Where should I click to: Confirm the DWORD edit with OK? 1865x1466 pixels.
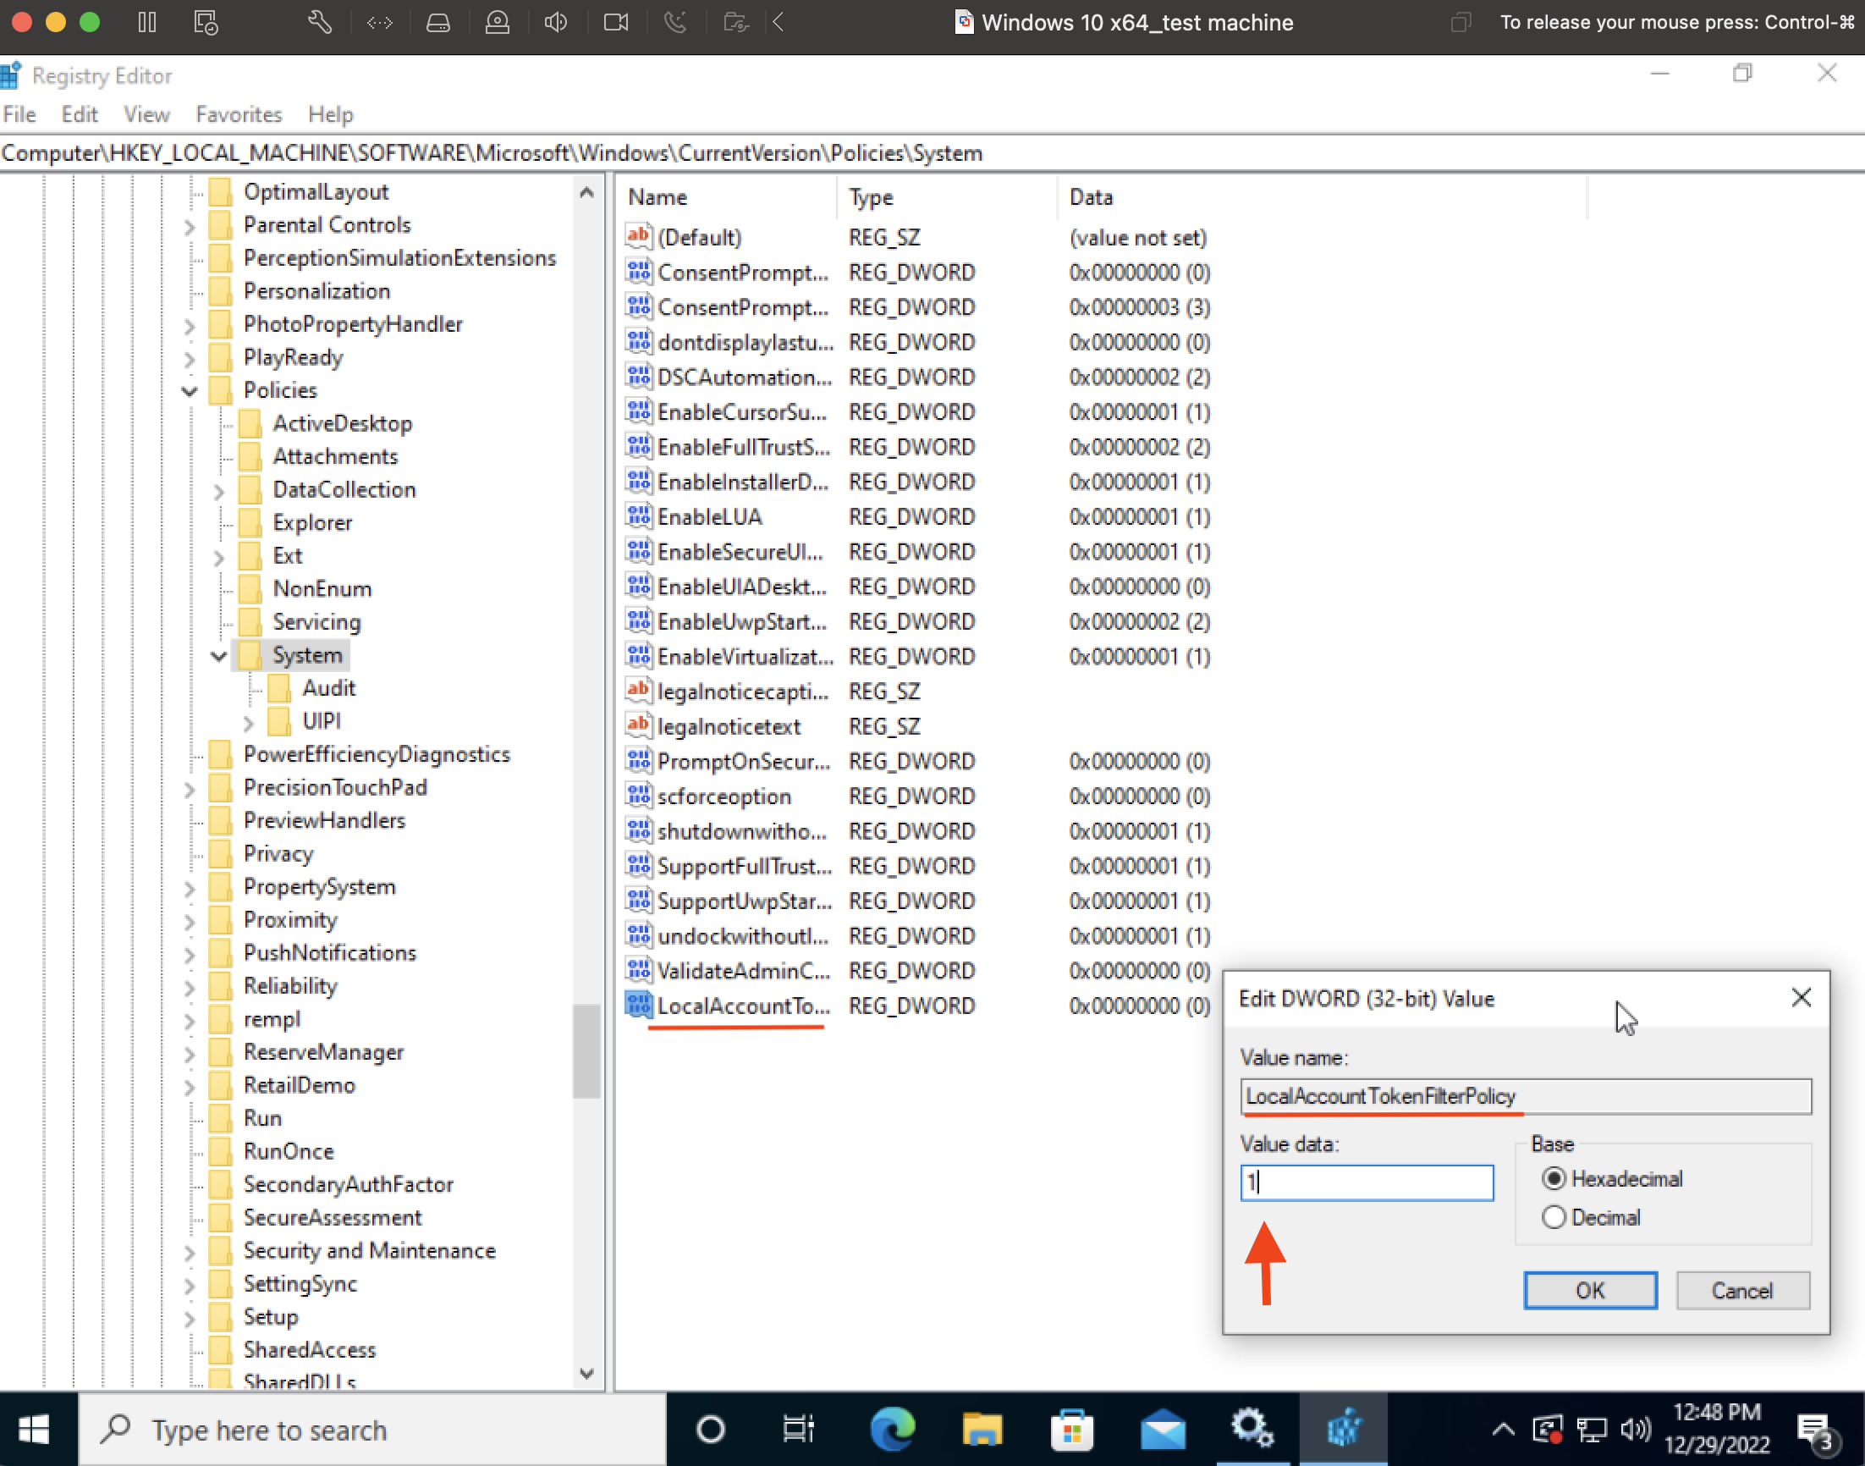point(1590,1290)
